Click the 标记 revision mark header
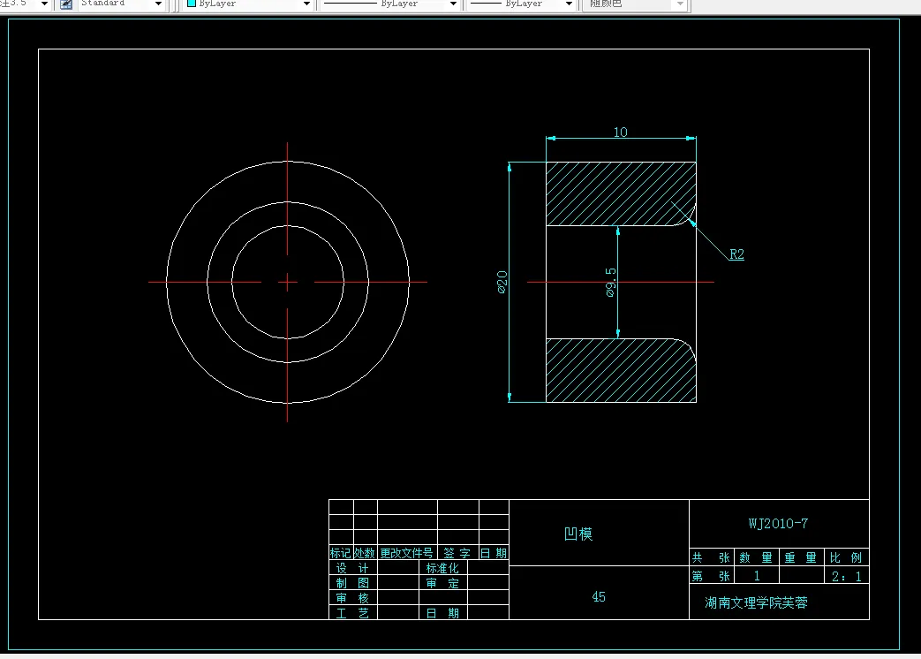 [341, 553]
